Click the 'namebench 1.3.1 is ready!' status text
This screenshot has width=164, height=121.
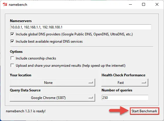[26, 111]
